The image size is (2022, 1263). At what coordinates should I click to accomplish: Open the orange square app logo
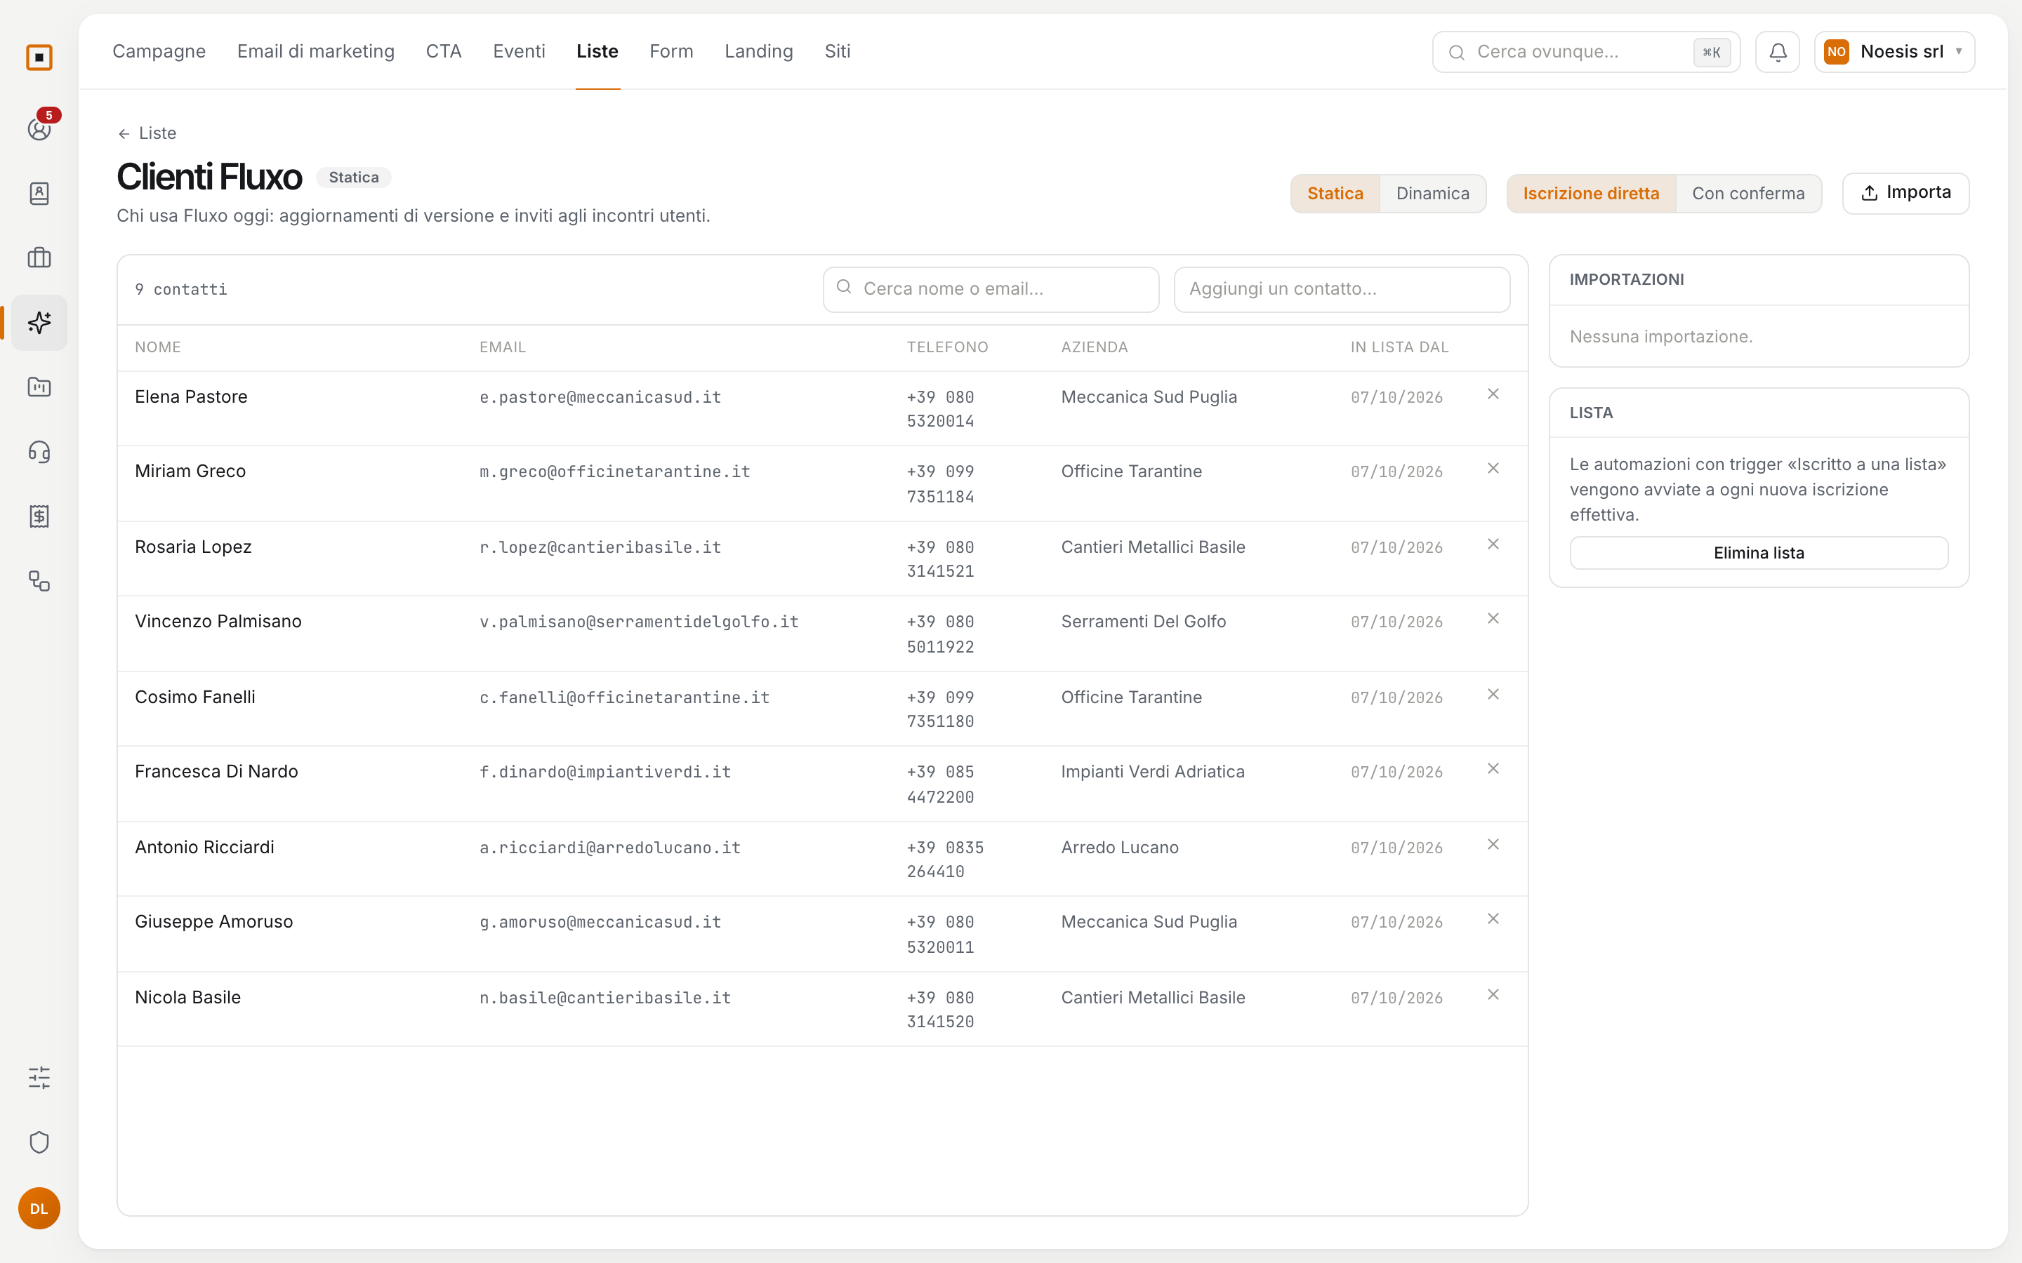pos(39,58)
